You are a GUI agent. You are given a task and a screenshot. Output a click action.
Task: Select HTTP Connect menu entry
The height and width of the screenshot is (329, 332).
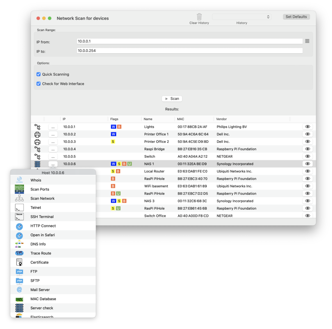(53, 225)
